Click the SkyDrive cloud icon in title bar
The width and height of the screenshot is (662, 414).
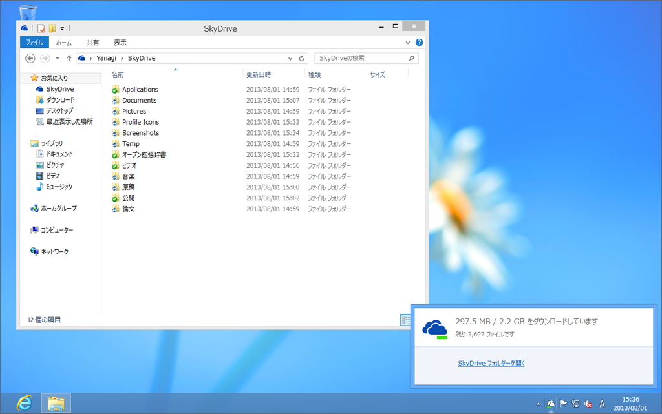point(25,28)
